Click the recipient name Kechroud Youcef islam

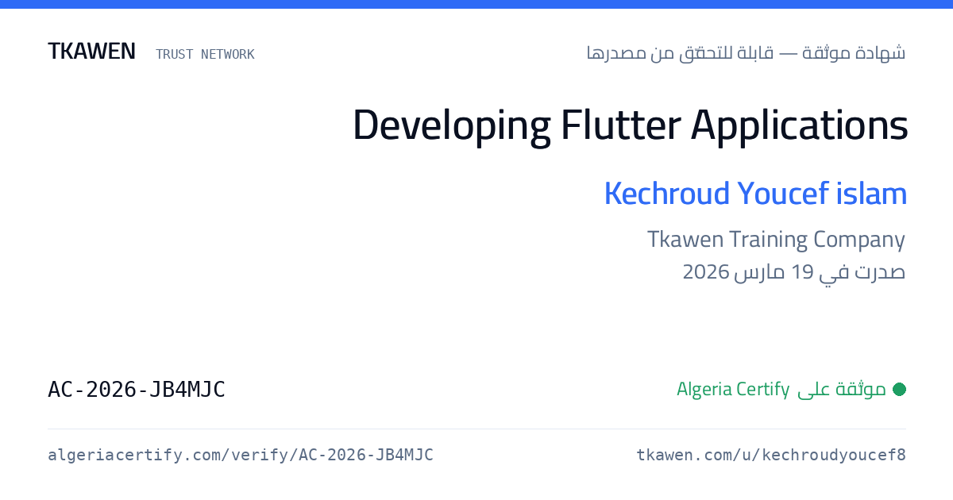(x=755, y=194)
